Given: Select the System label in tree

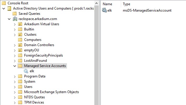Looking at the screenshot, I should click(x=30, y=82).
